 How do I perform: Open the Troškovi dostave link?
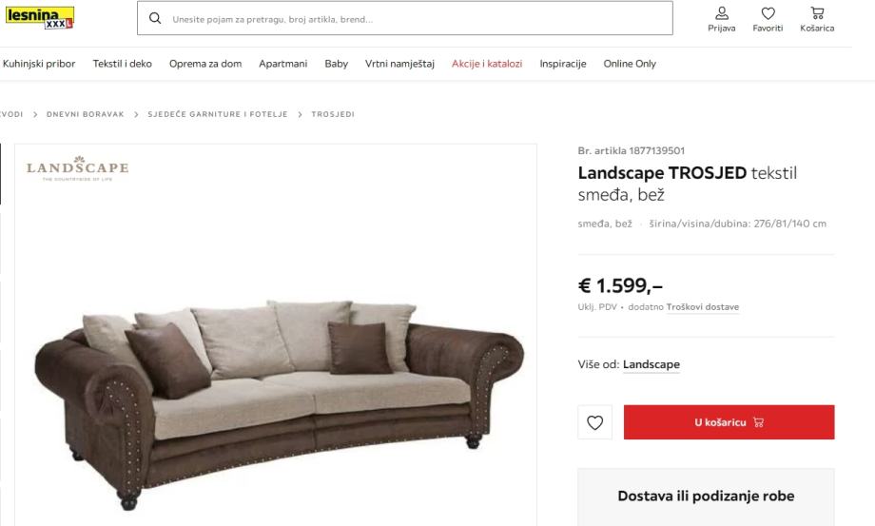[703, 307]
